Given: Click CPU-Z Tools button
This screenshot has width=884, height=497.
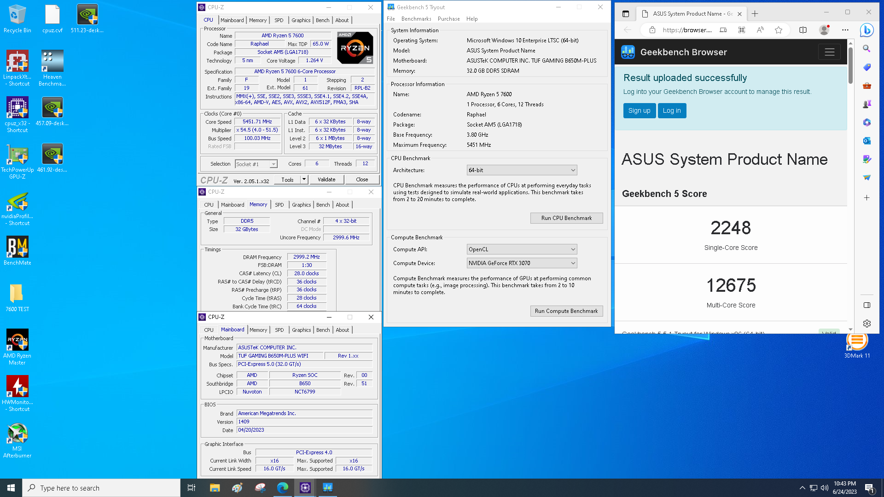Looking at the screenshot, I should [x=287, y=179].
